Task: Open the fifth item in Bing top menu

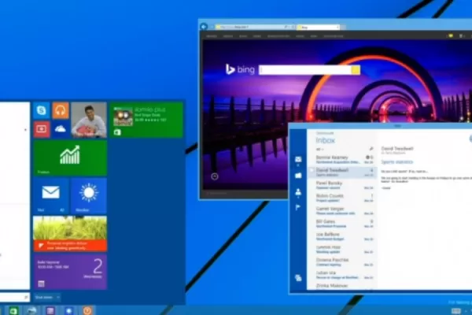Action: [x=278, y=36]
